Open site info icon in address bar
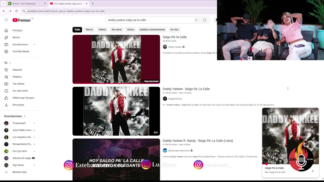 pyautogui.click(x=24, y=11)
